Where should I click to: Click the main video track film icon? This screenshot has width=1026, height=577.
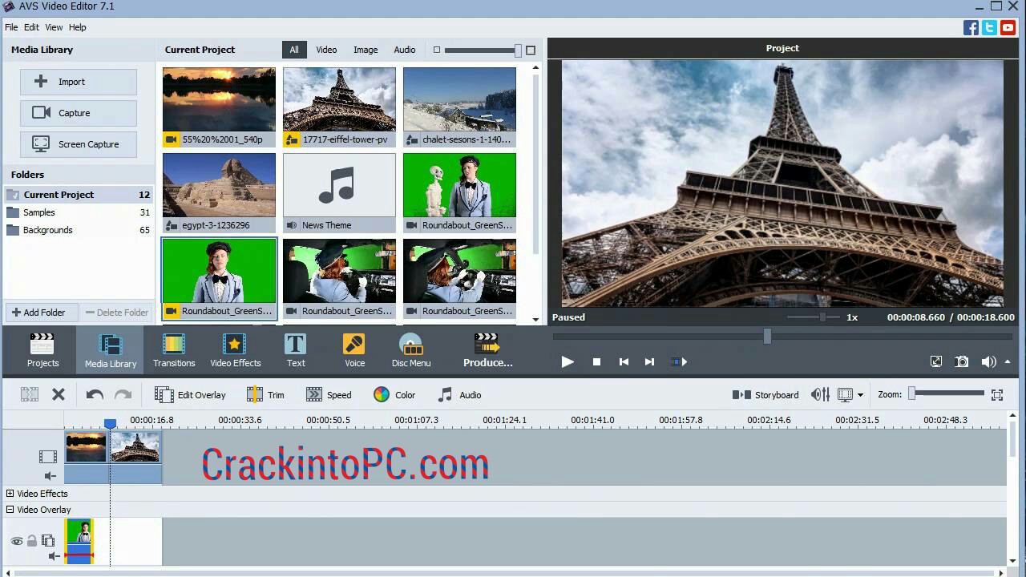click(x=48, y=457)
